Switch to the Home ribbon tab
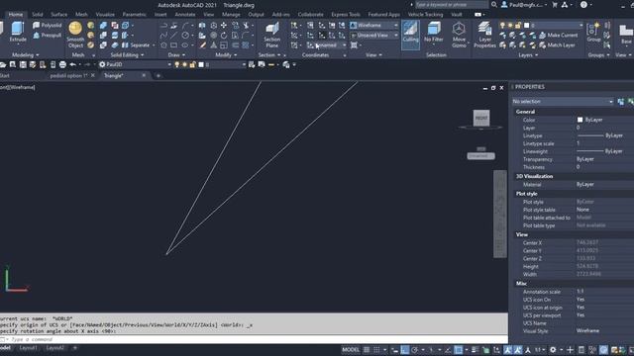634x356 pixels. (x=16, y=15)
